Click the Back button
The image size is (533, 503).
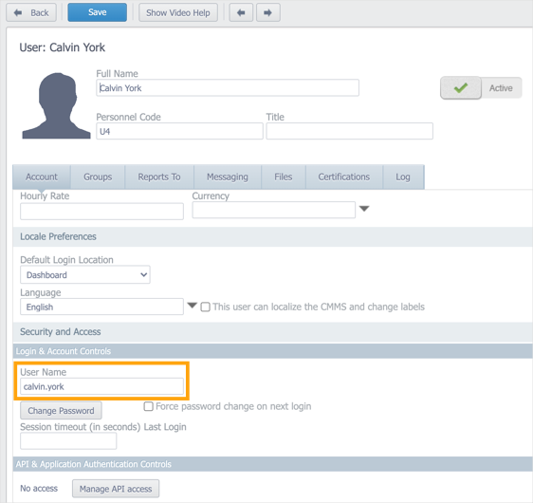coord(31,12)
